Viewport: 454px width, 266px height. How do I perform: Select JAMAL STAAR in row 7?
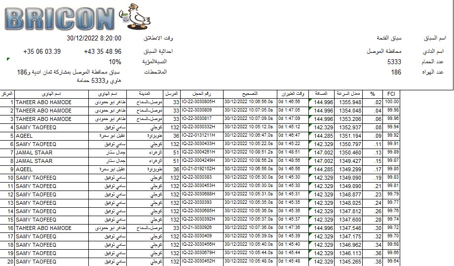[34, 152]
